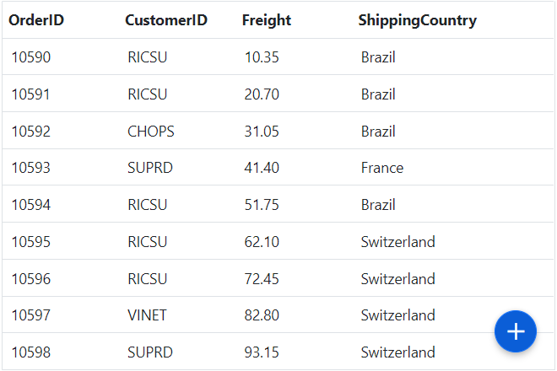557x371 pixels.
Task: Click the freight value 93.15
Action: [262, 352]
